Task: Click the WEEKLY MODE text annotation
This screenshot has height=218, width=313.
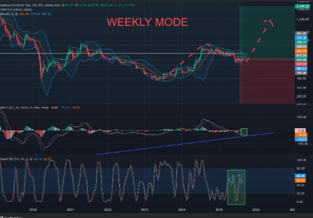Action: point(147,22)
